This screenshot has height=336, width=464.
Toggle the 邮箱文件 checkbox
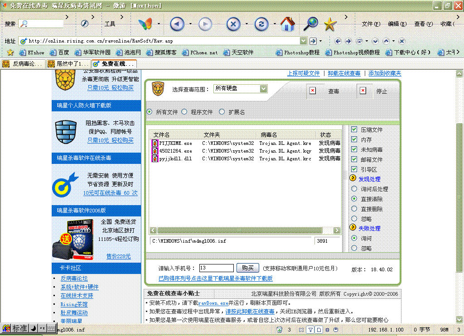[354, 159]
